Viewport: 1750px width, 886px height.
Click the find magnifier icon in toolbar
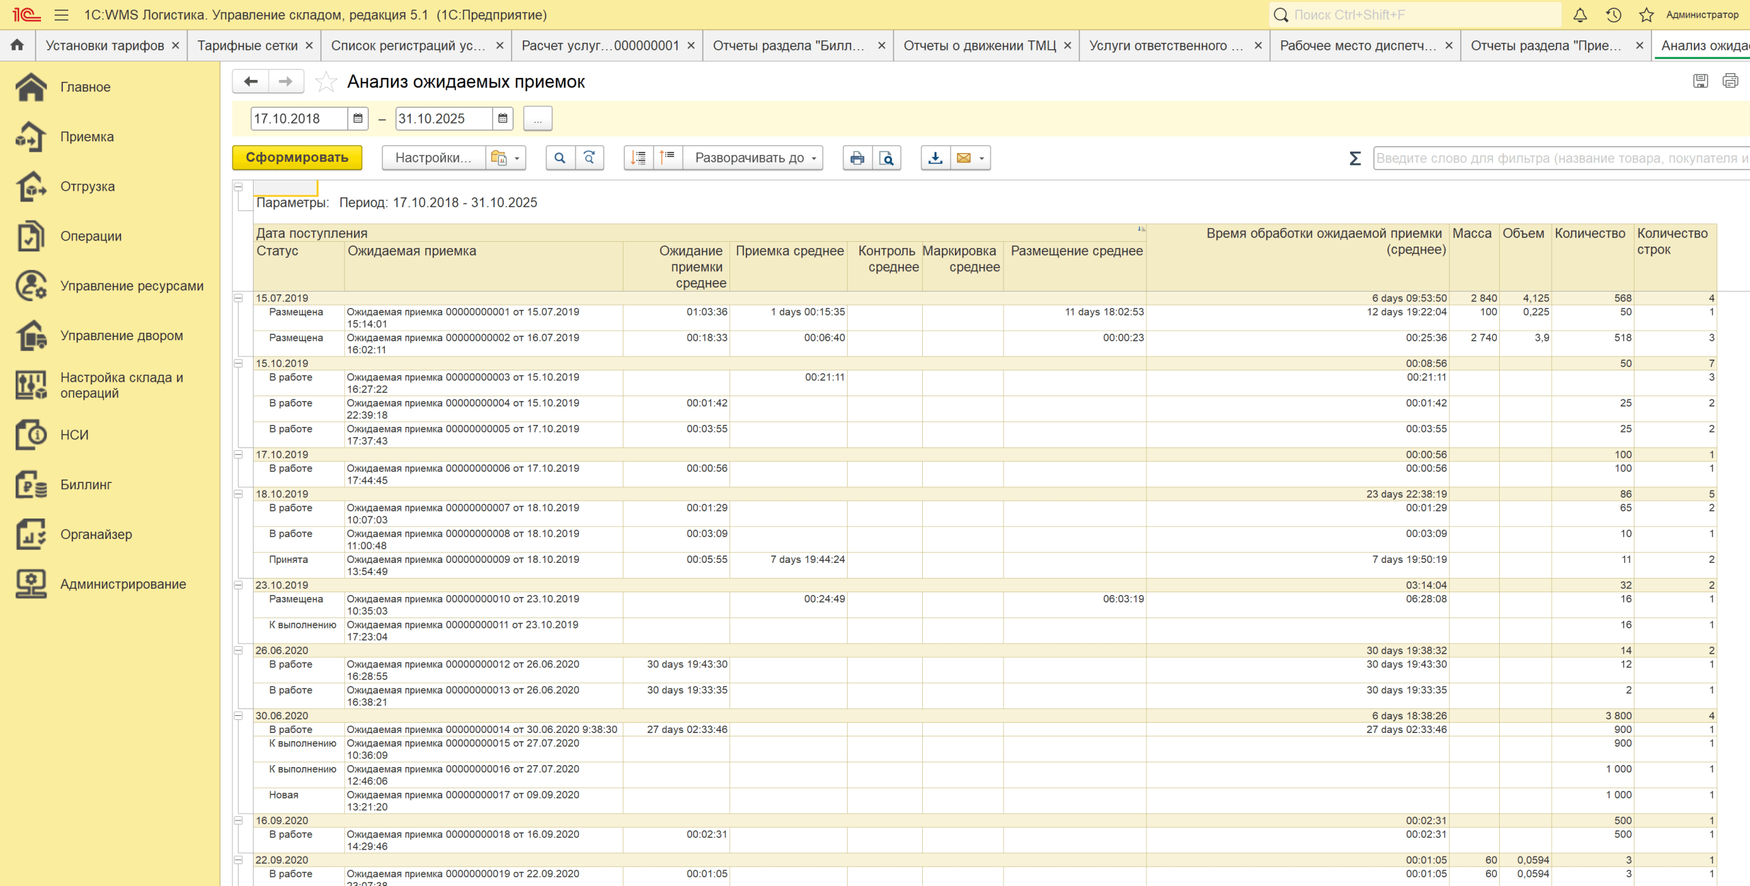pos(560,158)
